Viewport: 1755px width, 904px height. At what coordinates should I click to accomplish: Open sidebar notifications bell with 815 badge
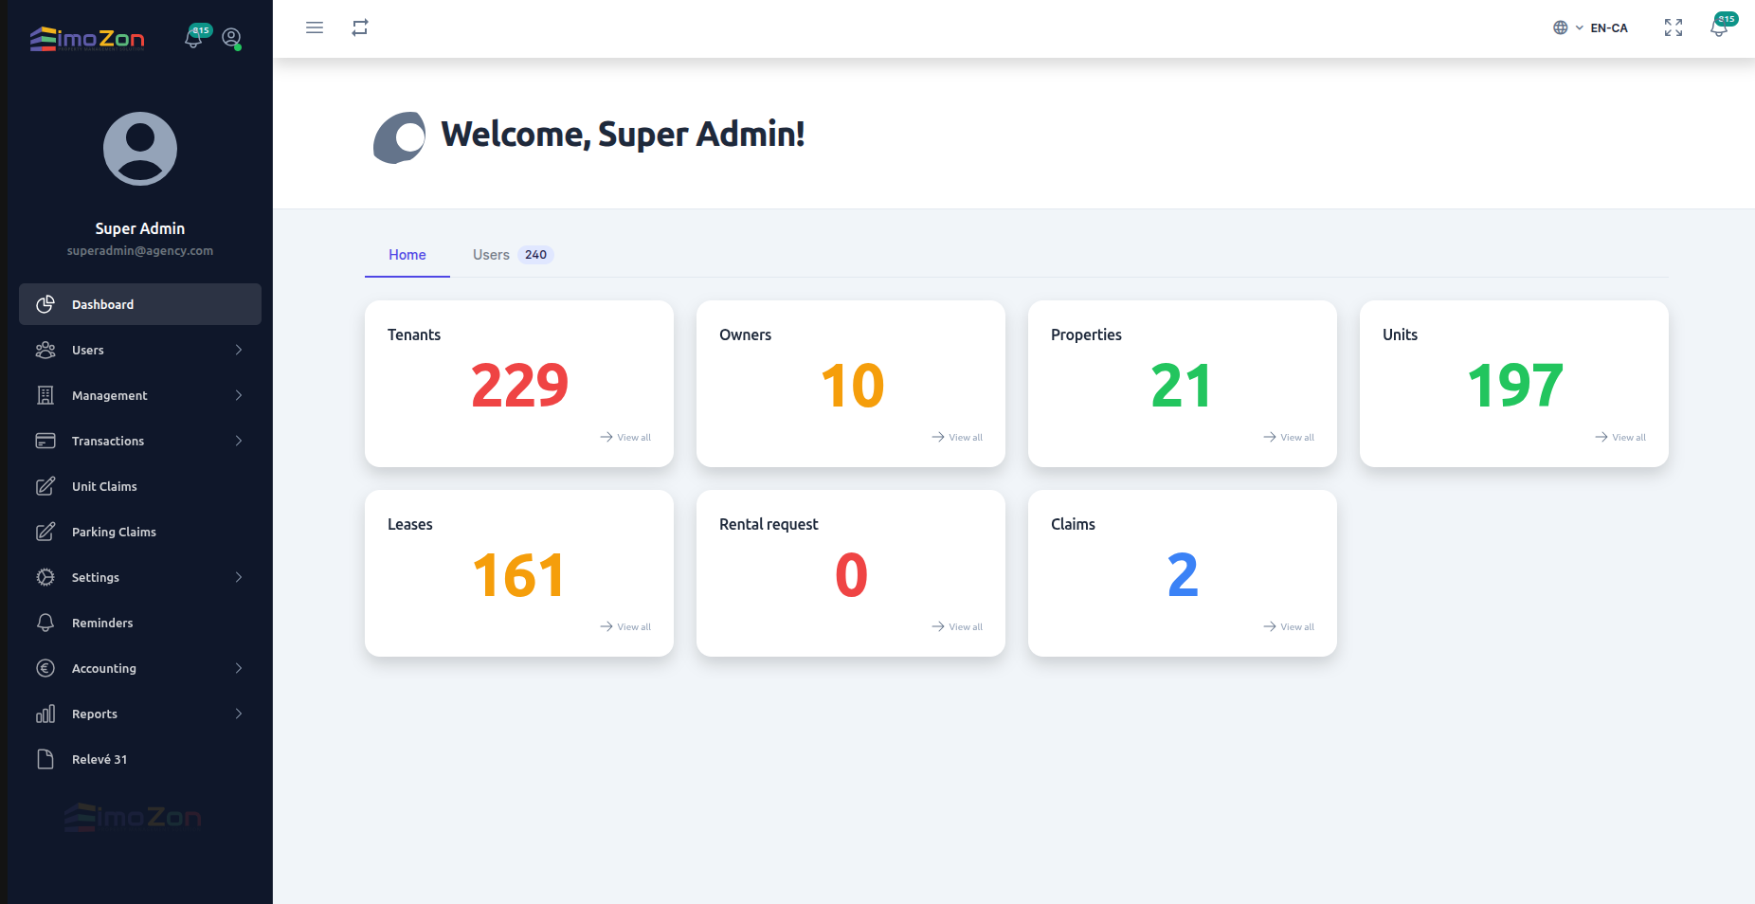(193, 38)
